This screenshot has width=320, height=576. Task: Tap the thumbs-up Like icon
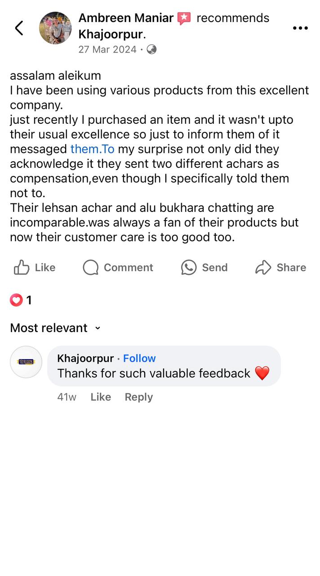click(x=22, y=267)
